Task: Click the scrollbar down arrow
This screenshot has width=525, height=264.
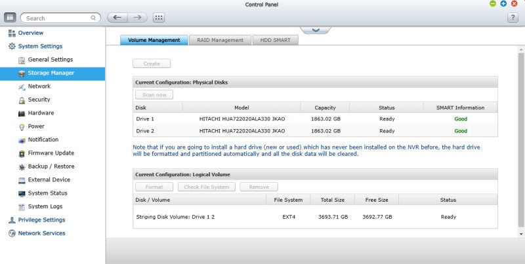Action: 521,234
